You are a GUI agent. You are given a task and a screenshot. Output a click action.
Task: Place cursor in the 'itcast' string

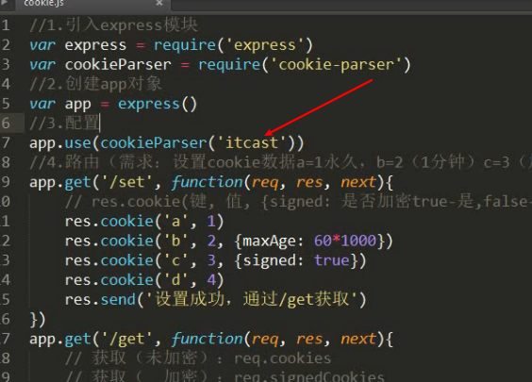[x=252, y=142]
